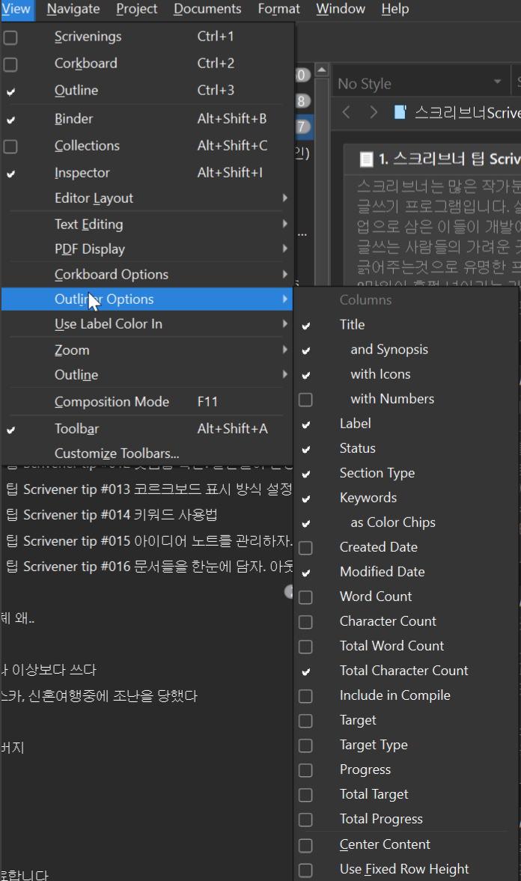Enable the Target column

(305, 721)
